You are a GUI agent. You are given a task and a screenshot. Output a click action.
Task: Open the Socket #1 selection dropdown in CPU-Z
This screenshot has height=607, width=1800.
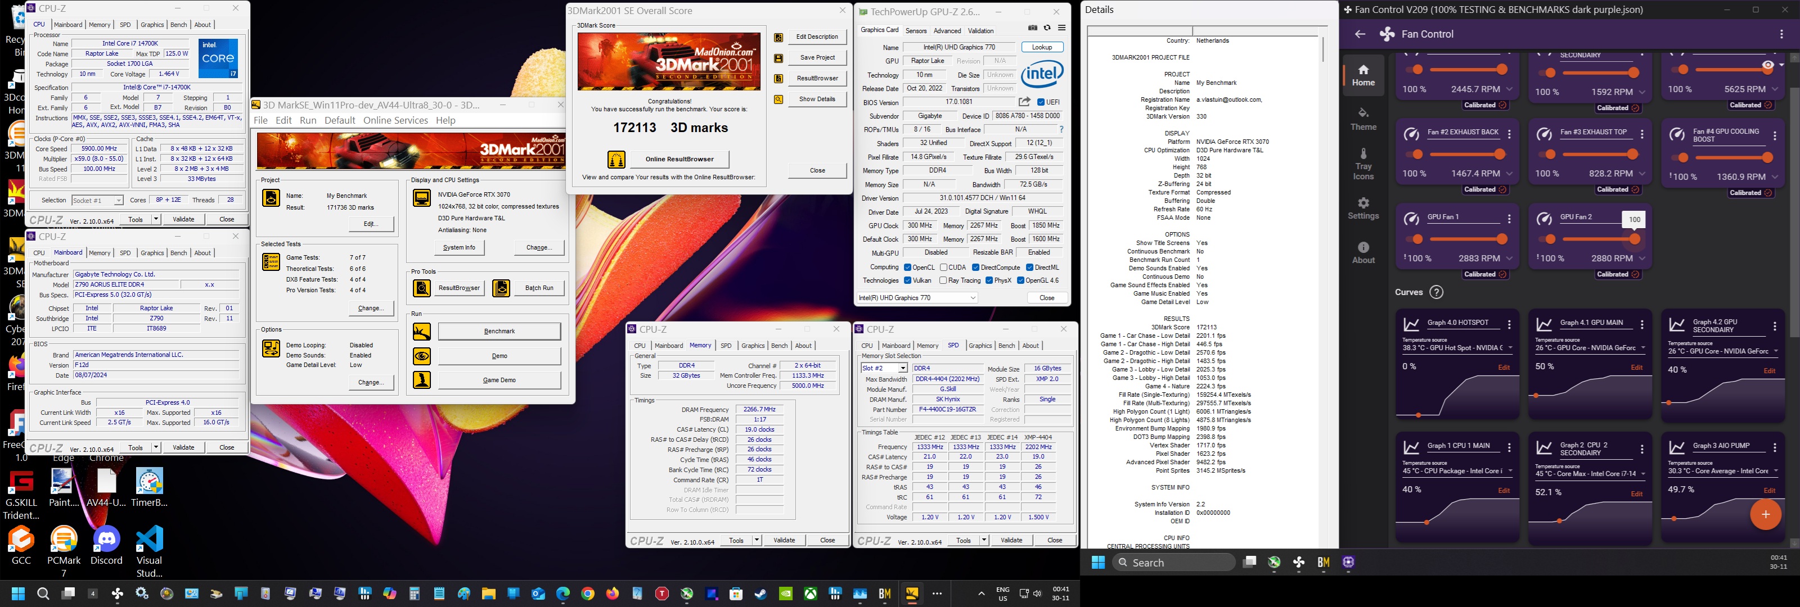click(x=97, y=201)
